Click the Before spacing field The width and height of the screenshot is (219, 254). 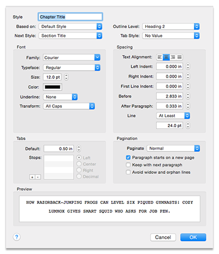(x=169, y=96)
